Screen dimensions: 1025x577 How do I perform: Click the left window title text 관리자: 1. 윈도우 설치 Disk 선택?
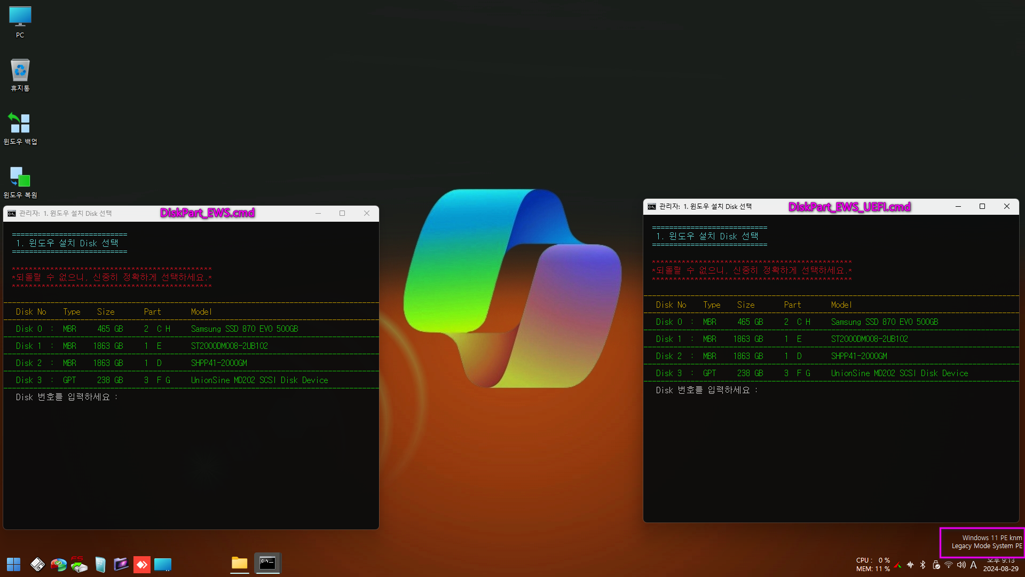click(x=66, y=214)
